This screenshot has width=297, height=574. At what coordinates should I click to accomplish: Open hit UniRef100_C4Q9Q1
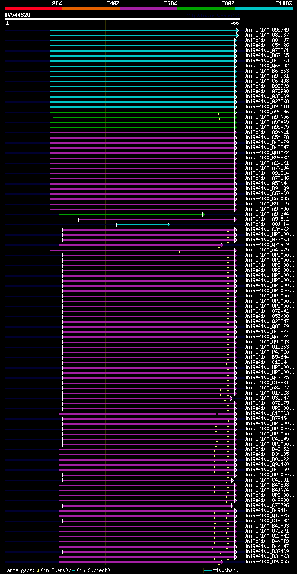(266, 480)
